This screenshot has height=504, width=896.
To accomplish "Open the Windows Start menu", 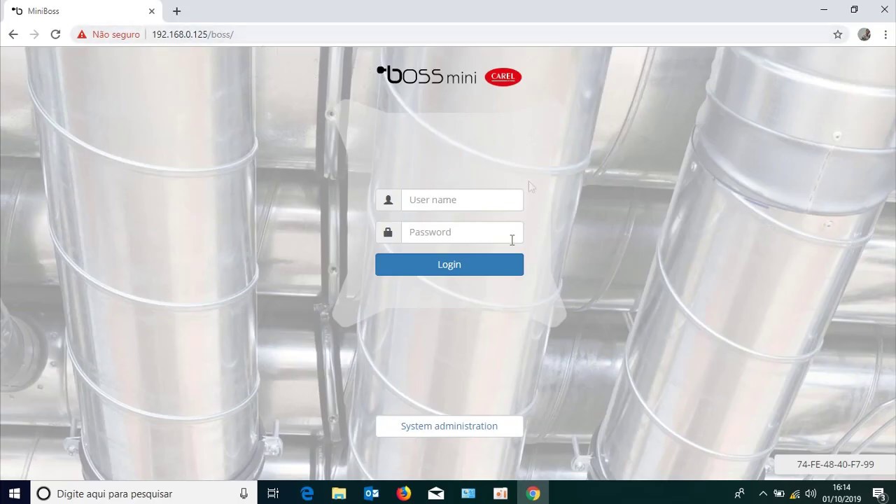I will point(15,493).
